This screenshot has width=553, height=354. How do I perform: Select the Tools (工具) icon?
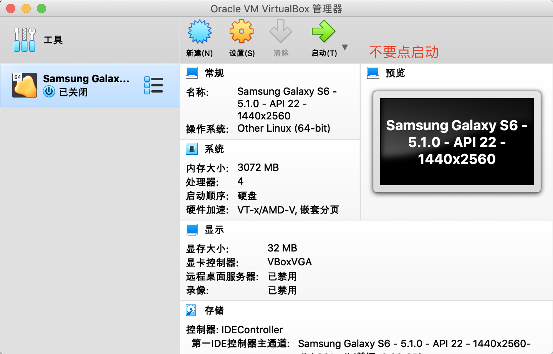[x=25, y=40]
